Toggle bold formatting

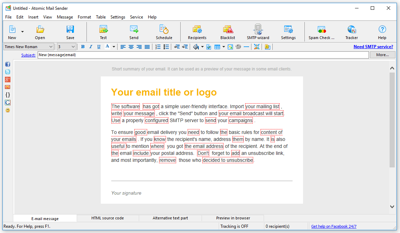(83, 47)
